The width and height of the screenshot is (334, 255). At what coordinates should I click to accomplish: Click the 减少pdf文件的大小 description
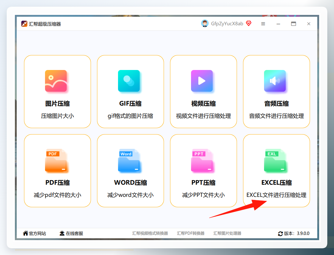[57, 195]
